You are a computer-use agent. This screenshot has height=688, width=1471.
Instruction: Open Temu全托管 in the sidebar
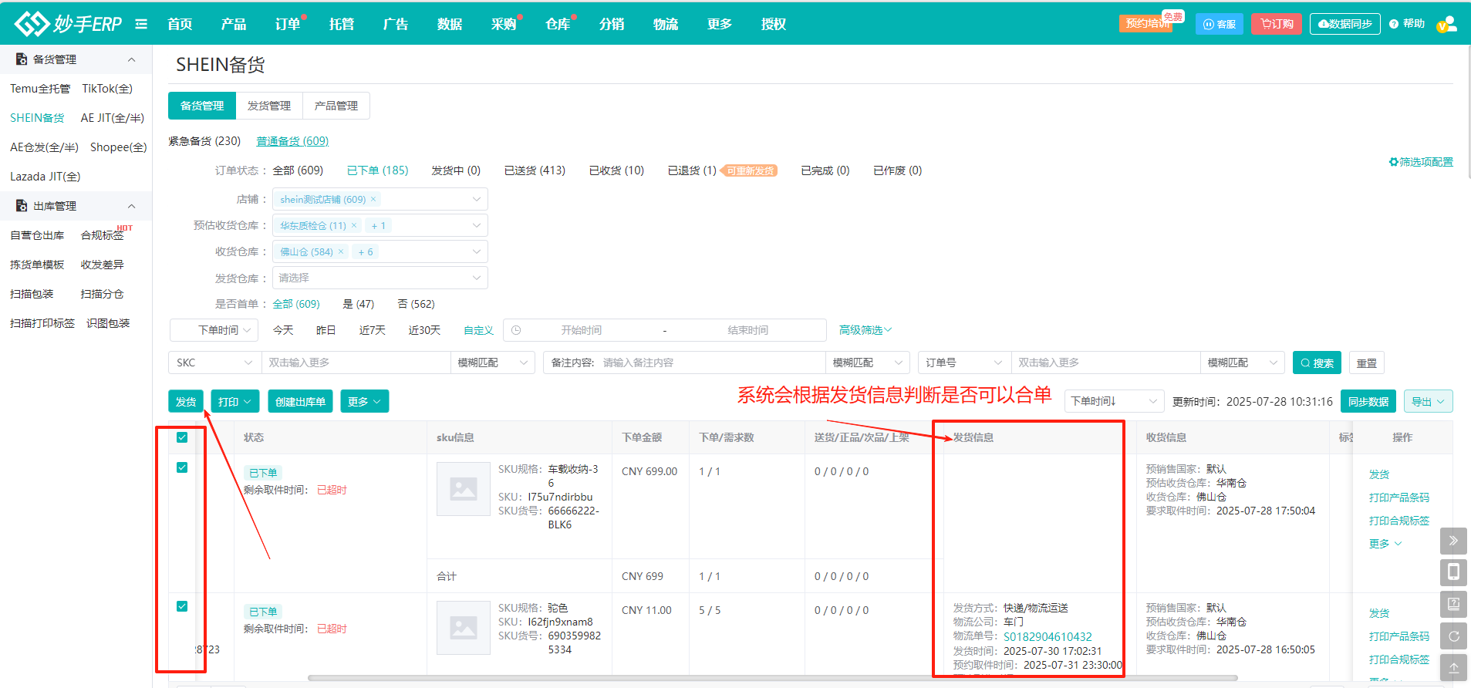point(40,89)
